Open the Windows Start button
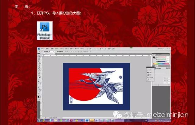 pos(39,120)
